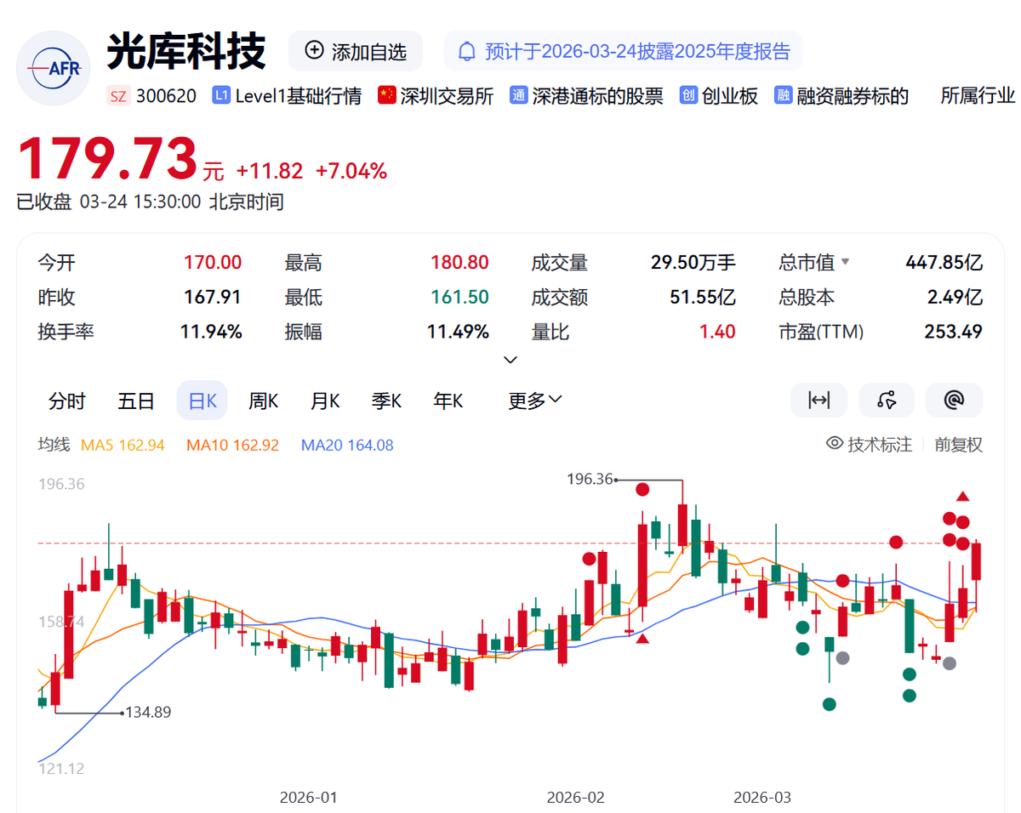Click the bell icon in disclosure notice
1021x813 pixels.
click(467, 51)
